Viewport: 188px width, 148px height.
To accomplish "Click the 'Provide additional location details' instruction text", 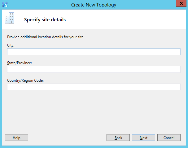I will click(x=46, y=37).
